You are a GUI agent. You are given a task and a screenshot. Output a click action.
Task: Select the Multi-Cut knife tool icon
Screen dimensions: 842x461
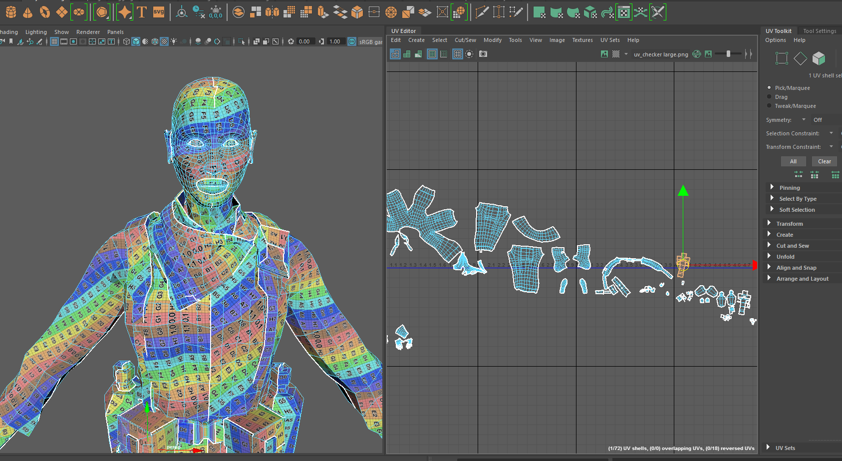[x=482, y=12]
